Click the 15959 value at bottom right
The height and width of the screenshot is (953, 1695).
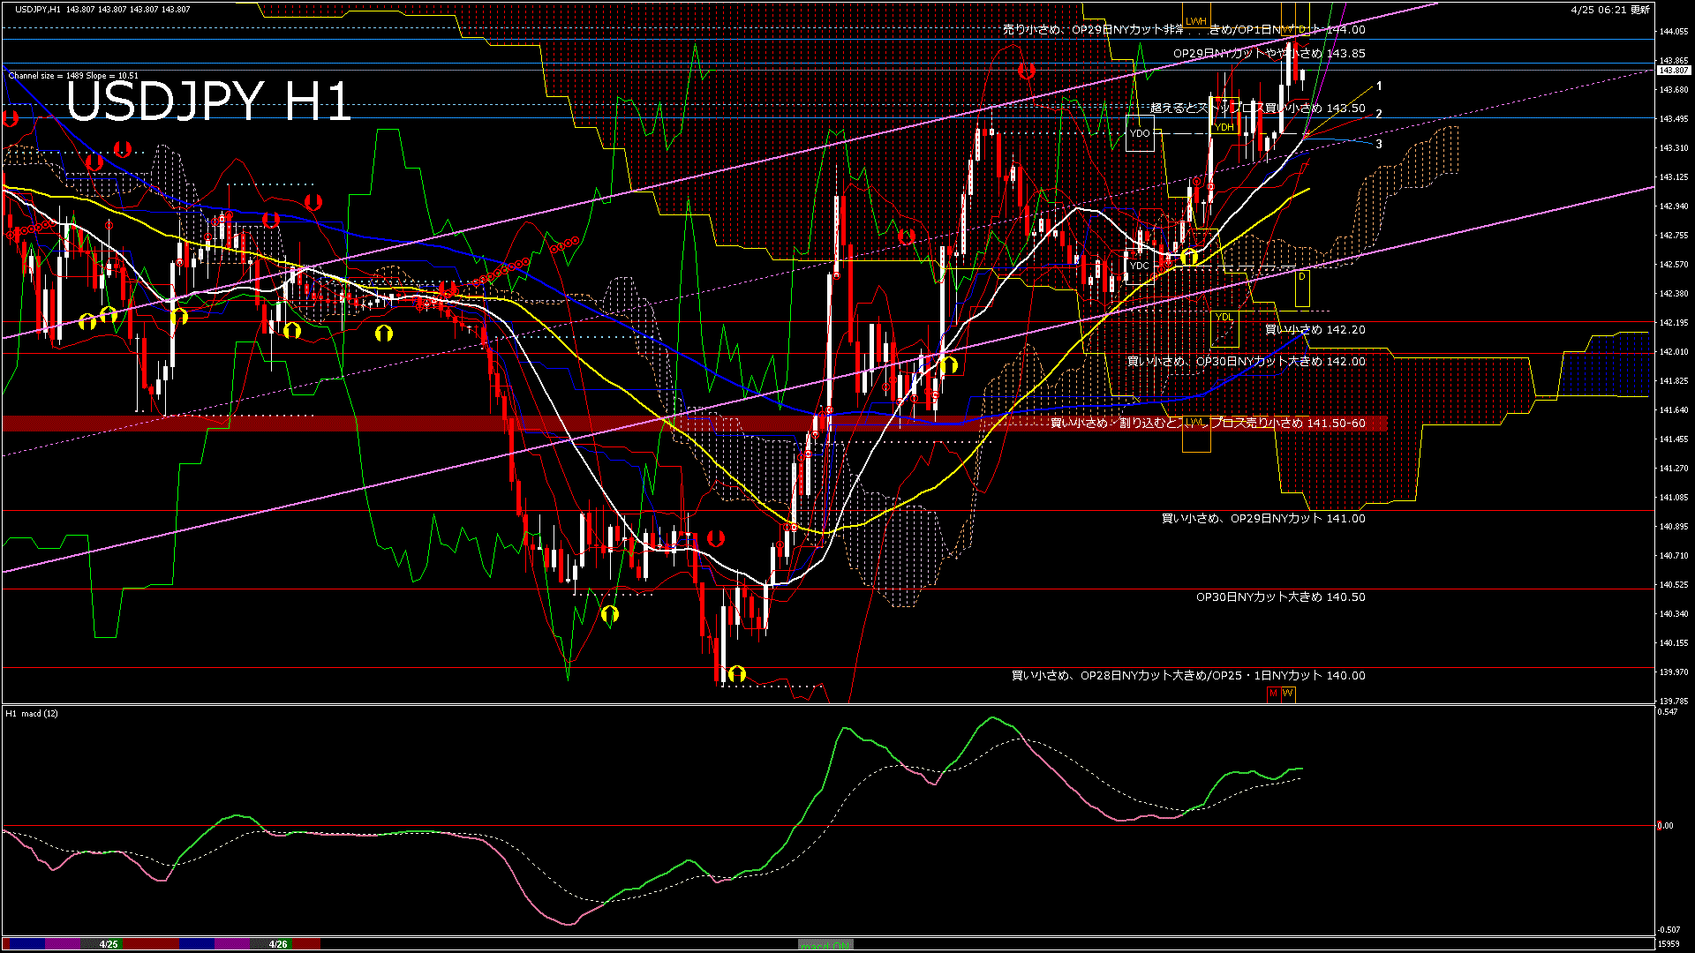click(x=1669, y=944)
